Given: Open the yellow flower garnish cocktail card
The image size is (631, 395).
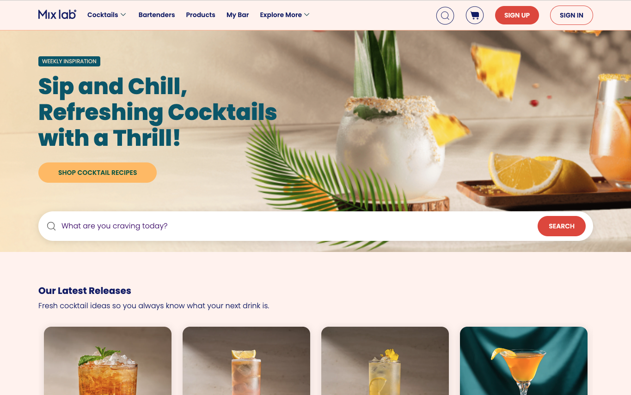Looking at the screenshot, I should 385,361.
